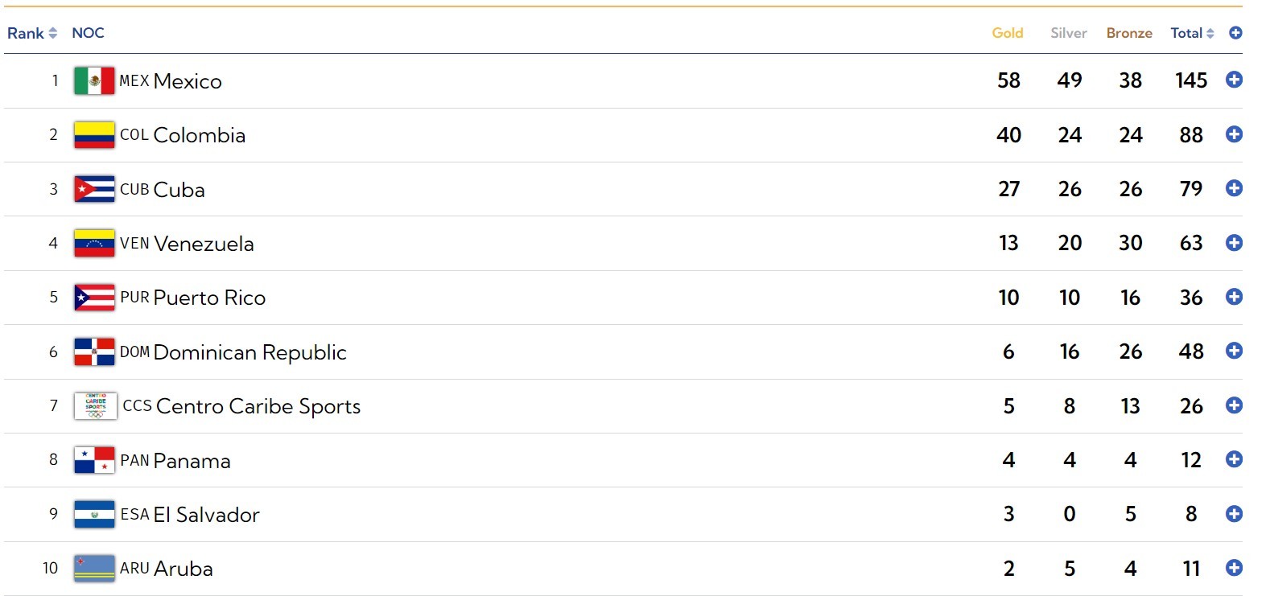Expand Mexico's medal details row
1266x596 pixels.
coord(1234,80)
